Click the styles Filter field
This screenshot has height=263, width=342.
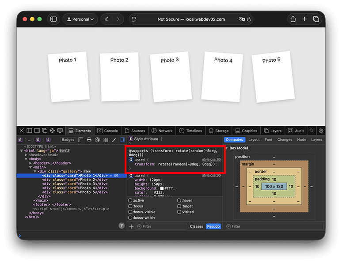[x=161, y=226]
